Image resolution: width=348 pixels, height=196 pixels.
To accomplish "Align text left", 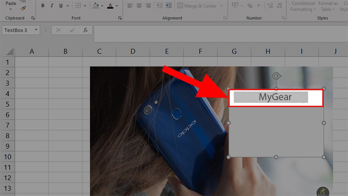I will (130, 6).
